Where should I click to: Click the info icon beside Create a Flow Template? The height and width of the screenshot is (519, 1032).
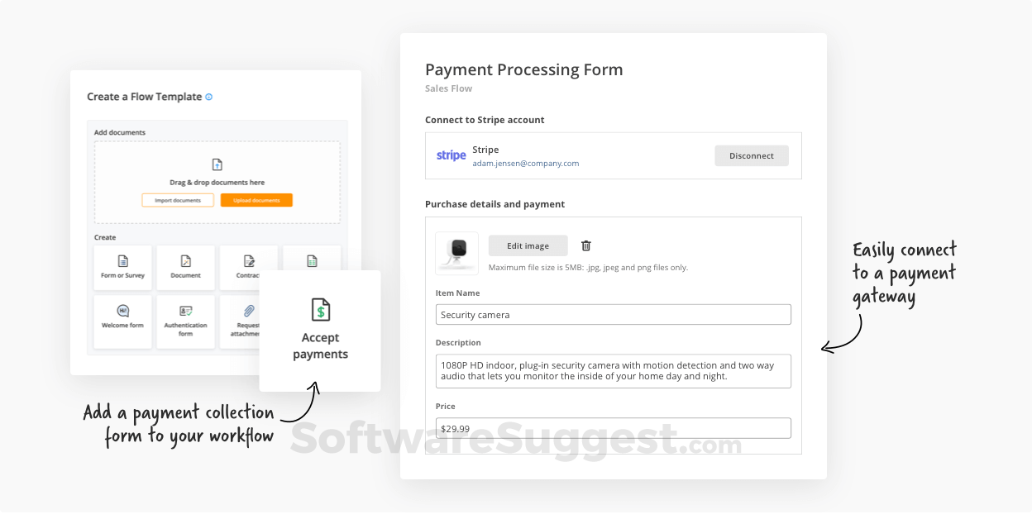pos(208,98)
